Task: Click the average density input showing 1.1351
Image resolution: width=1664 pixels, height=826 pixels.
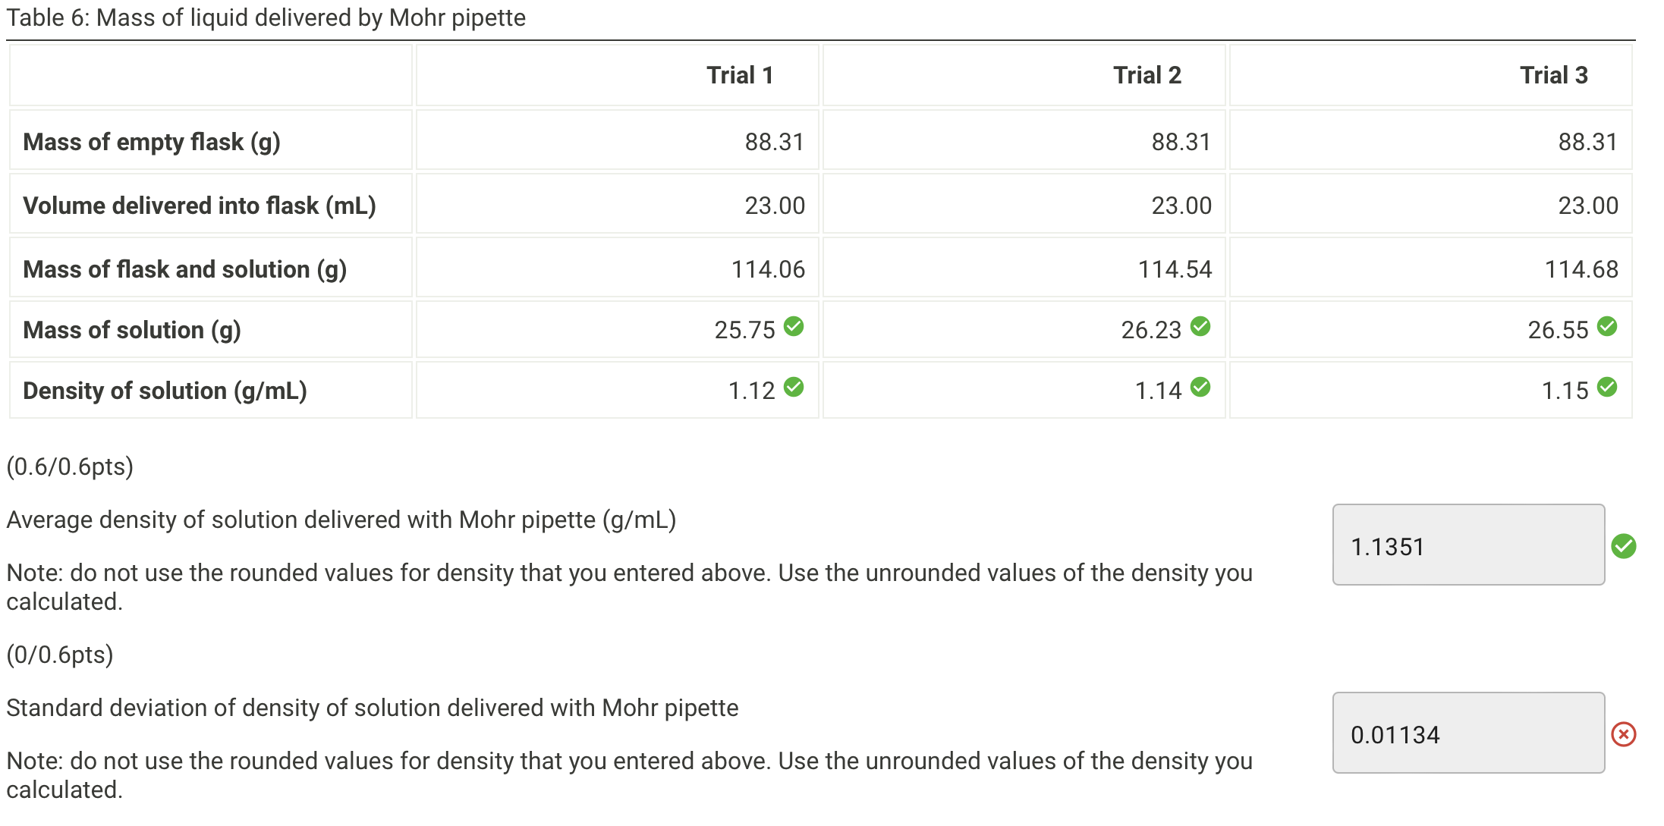Action: [x=1467, y=545]
